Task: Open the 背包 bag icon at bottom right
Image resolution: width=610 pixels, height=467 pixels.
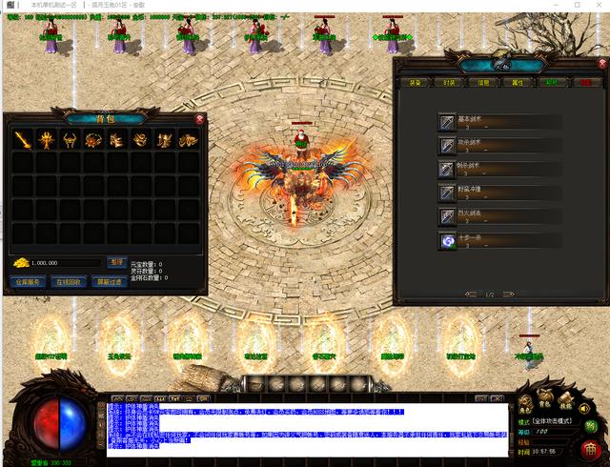Action: (544, 398)
